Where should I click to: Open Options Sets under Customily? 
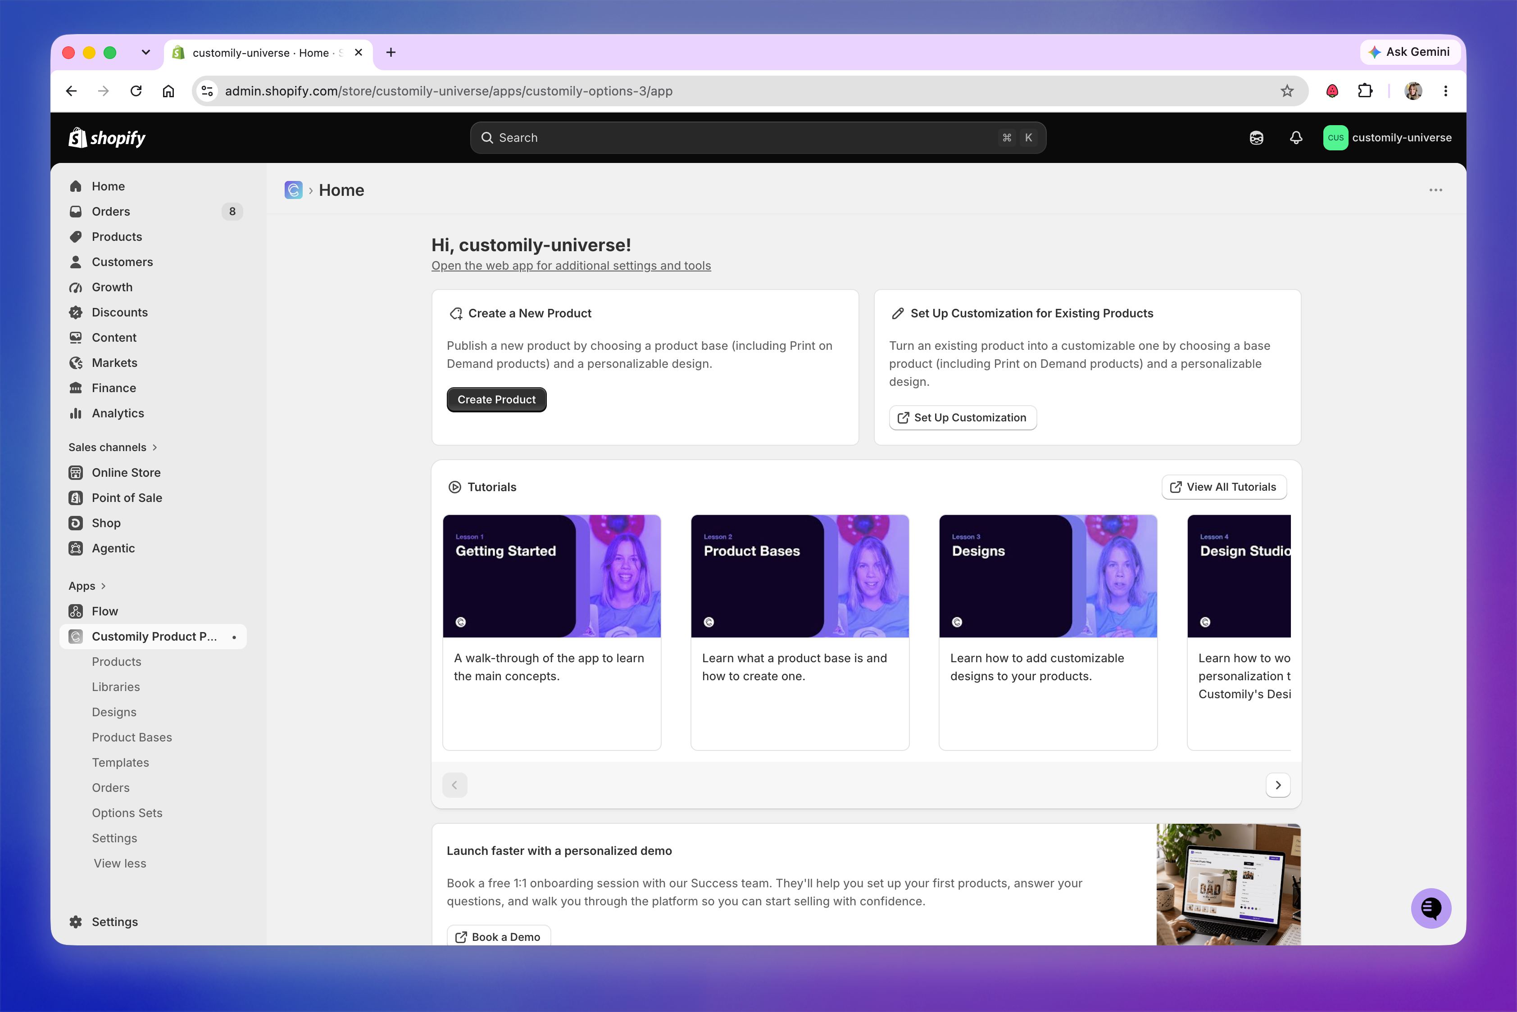click(x=127, y=813)
